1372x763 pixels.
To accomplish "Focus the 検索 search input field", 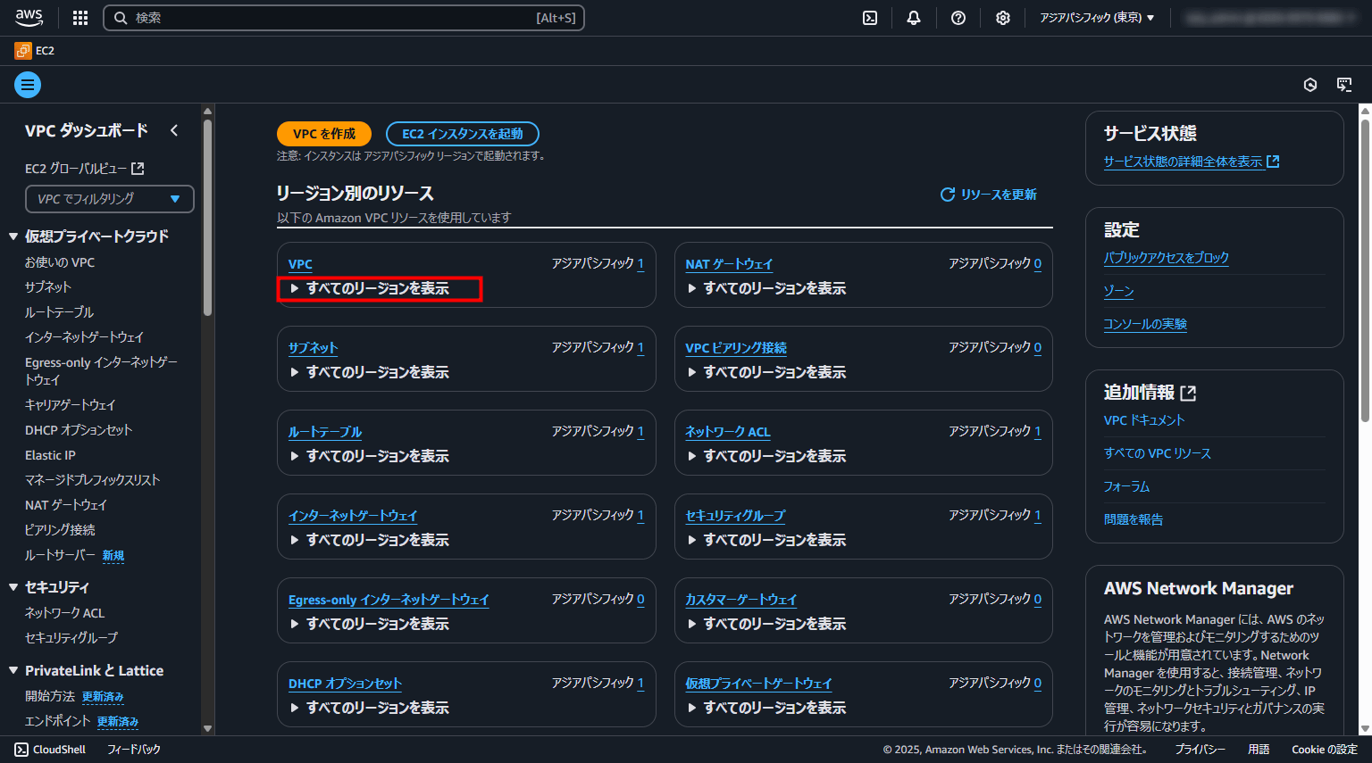I will pyautogui.click(x=344, y=18).
